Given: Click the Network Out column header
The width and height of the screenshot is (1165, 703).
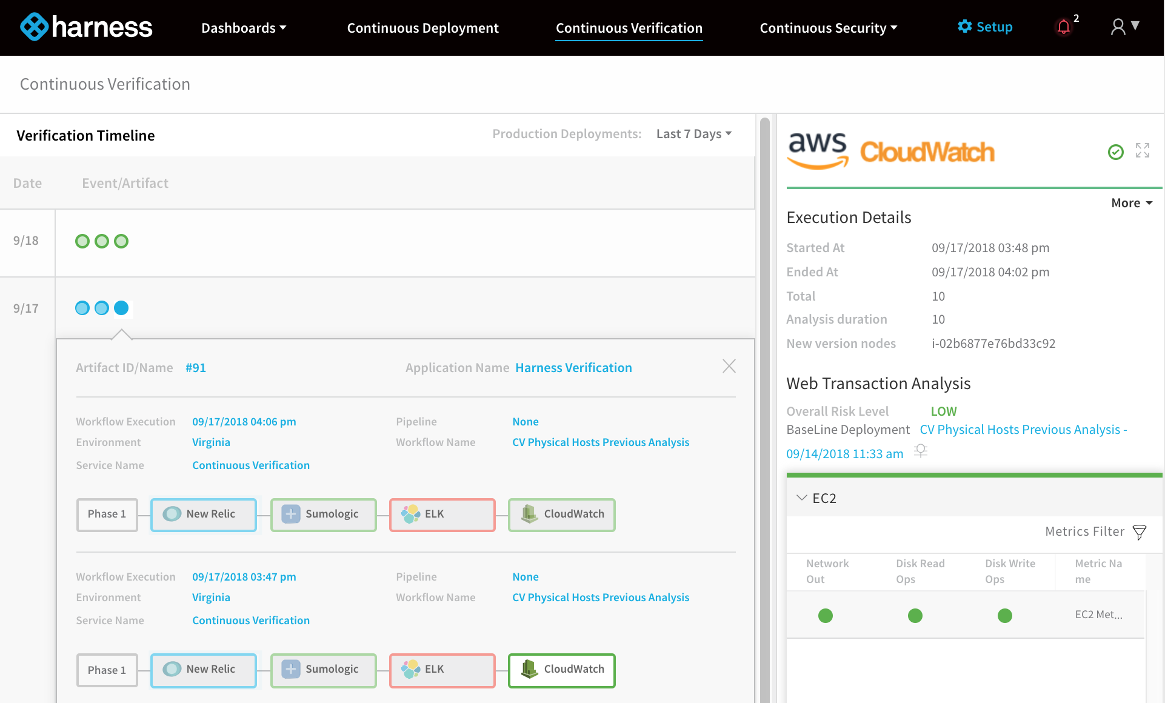Looking at the screenshot, I should 827,571.
